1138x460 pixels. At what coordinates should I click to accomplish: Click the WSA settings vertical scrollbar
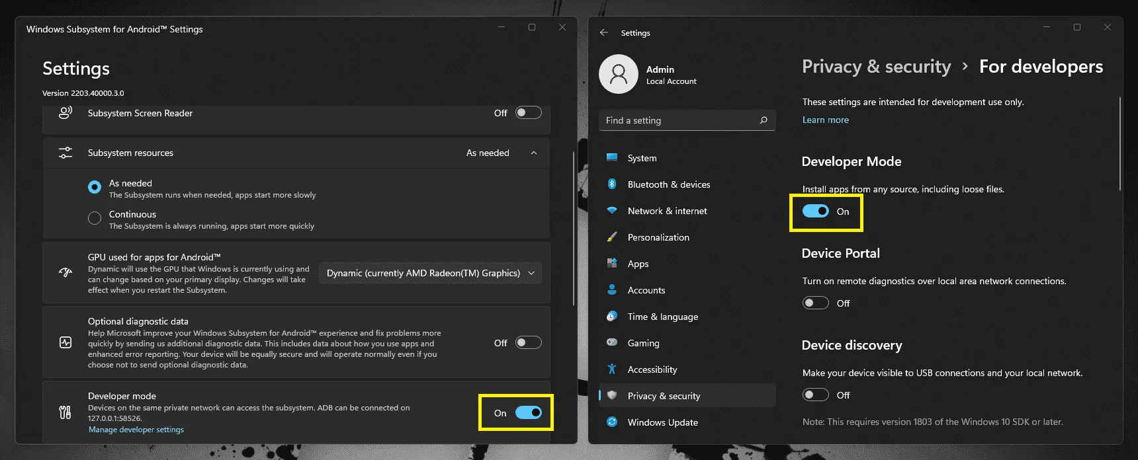point(574,228)
